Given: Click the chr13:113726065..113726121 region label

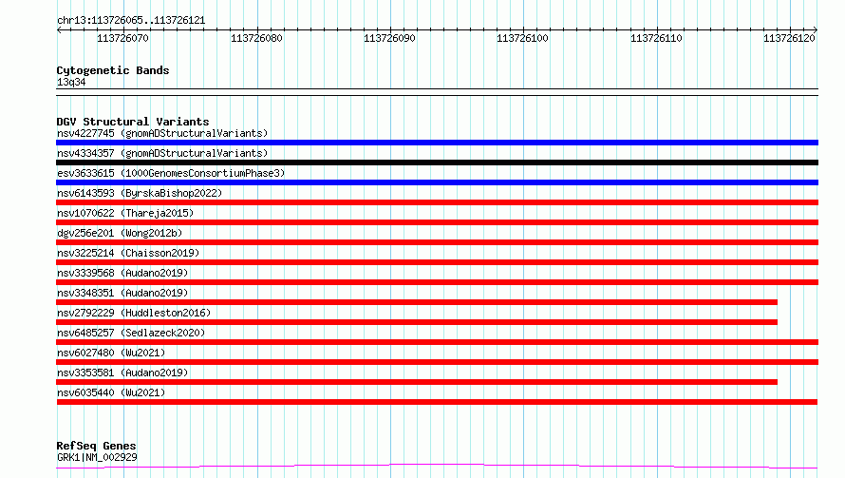Looking at the screenshot, I should point(131,21).
